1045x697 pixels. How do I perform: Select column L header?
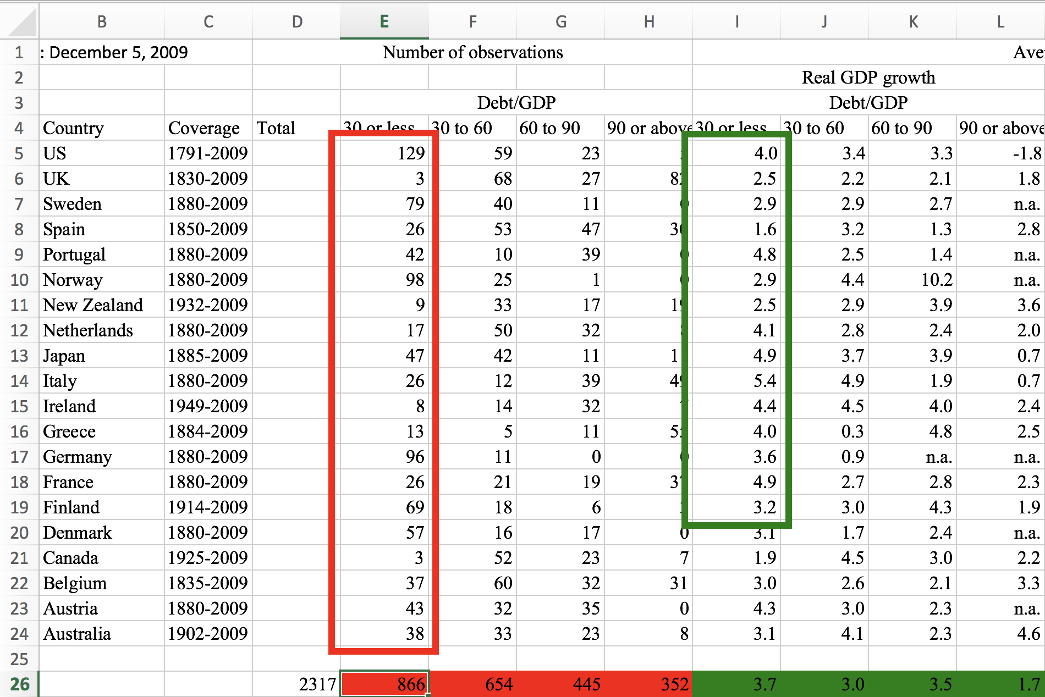[x=1000, y=21]
